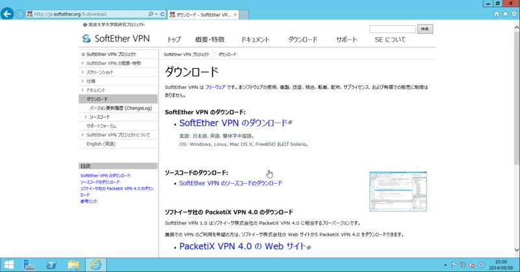Expand the ソースコード sidebar arrow
The image size is (520, 272).
(86, 117)
